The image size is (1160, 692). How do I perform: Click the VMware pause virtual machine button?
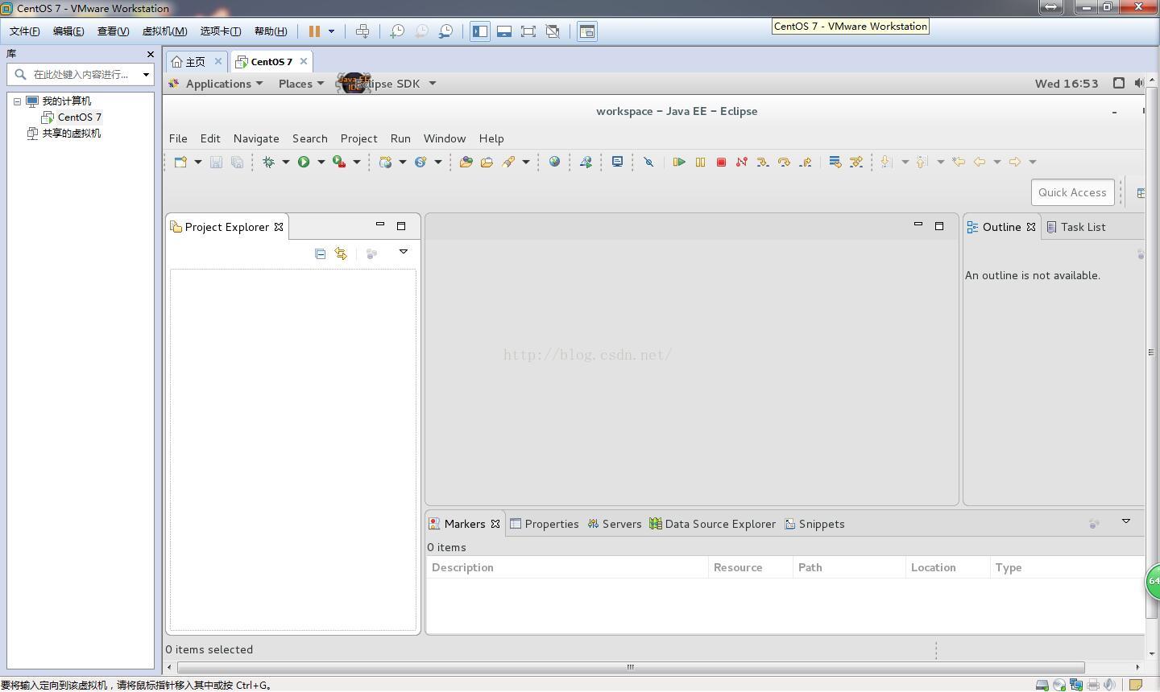click(x=314, y=31)
